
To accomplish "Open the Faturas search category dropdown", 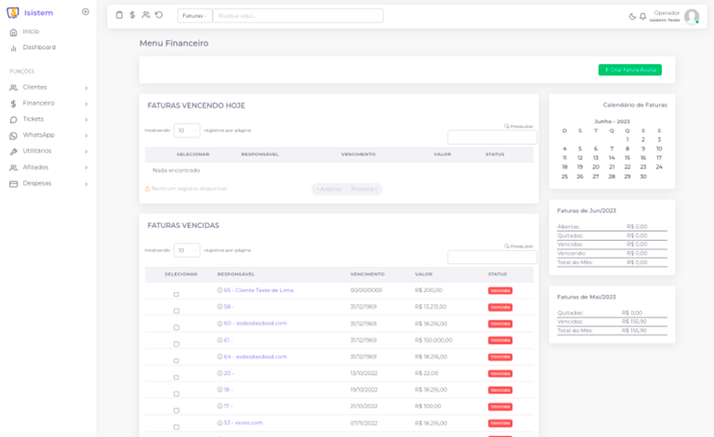I will click(x=194, y=16).
